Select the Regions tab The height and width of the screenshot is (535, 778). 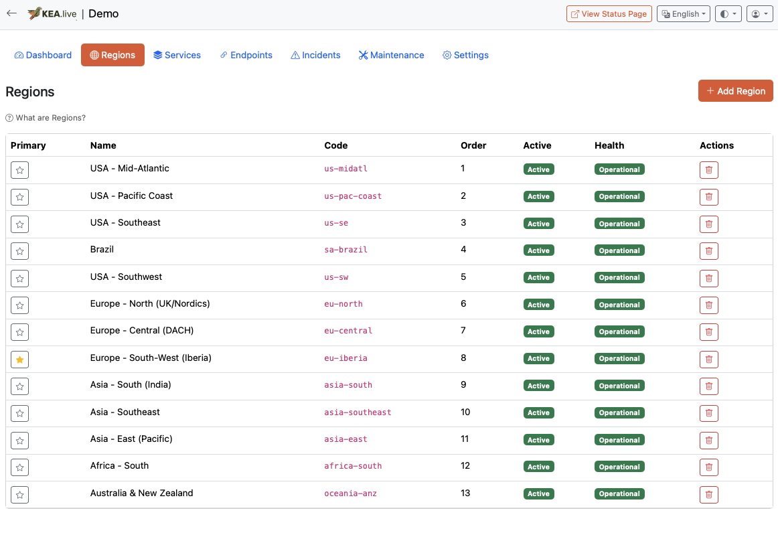112,55
